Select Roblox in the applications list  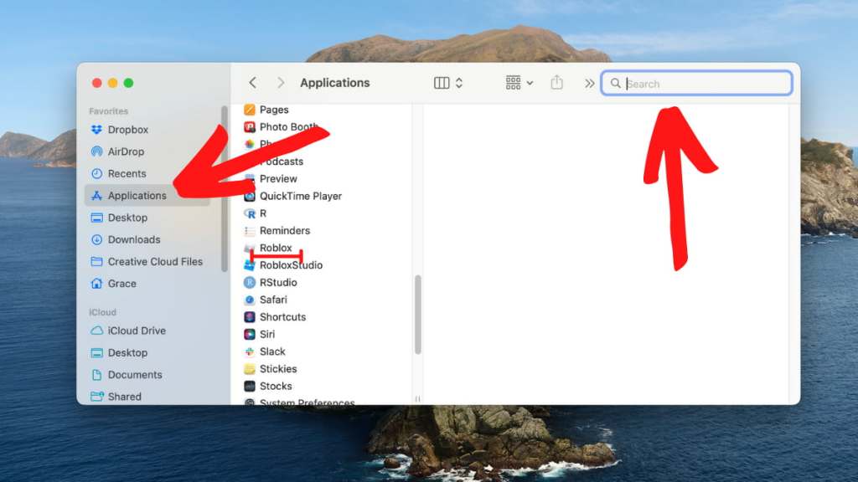pyautogui.click(x=275, y=248)
